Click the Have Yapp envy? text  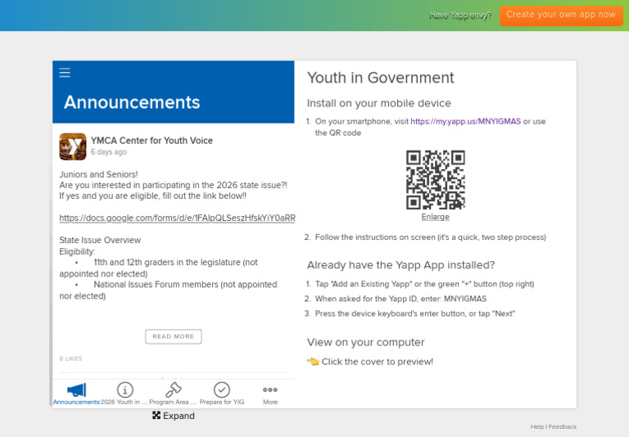[x=460, y=16]
